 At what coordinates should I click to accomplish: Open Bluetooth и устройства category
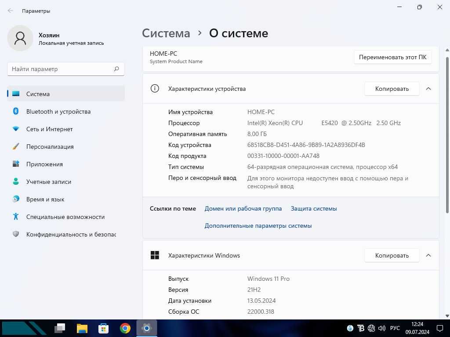[66, 111]
